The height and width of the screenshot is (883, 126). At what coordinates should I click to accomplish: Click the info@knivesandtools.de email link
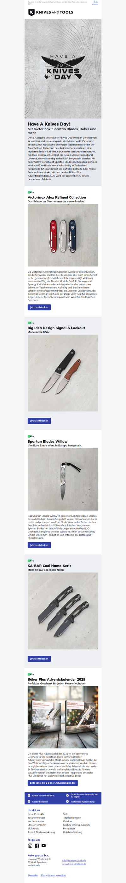74,860
